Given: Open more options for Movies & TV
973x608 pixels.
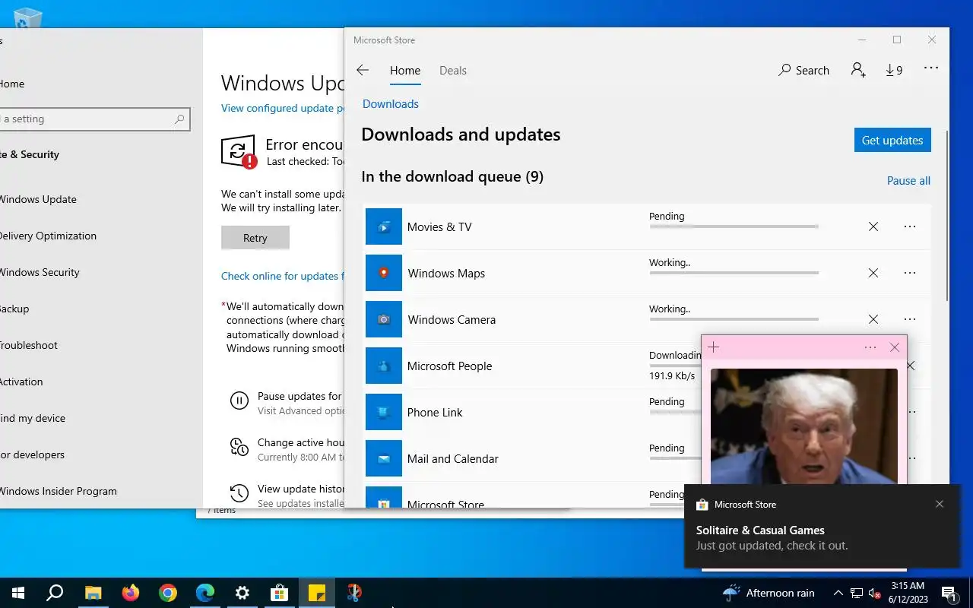Looking at the screenshot, I should click(910, 226).
